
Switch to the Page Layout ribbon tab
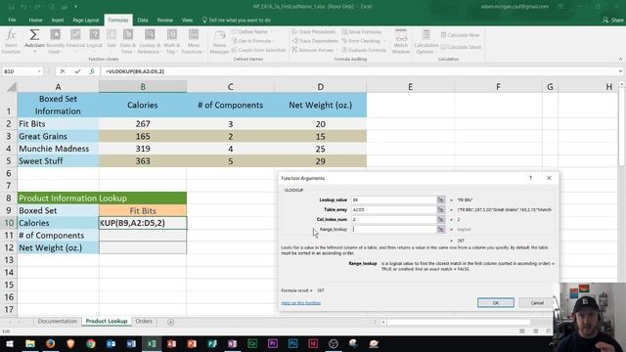coord(86,20)
